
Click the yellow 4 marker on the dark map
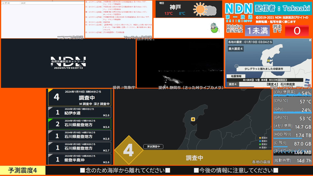click(x=193, y=119)
